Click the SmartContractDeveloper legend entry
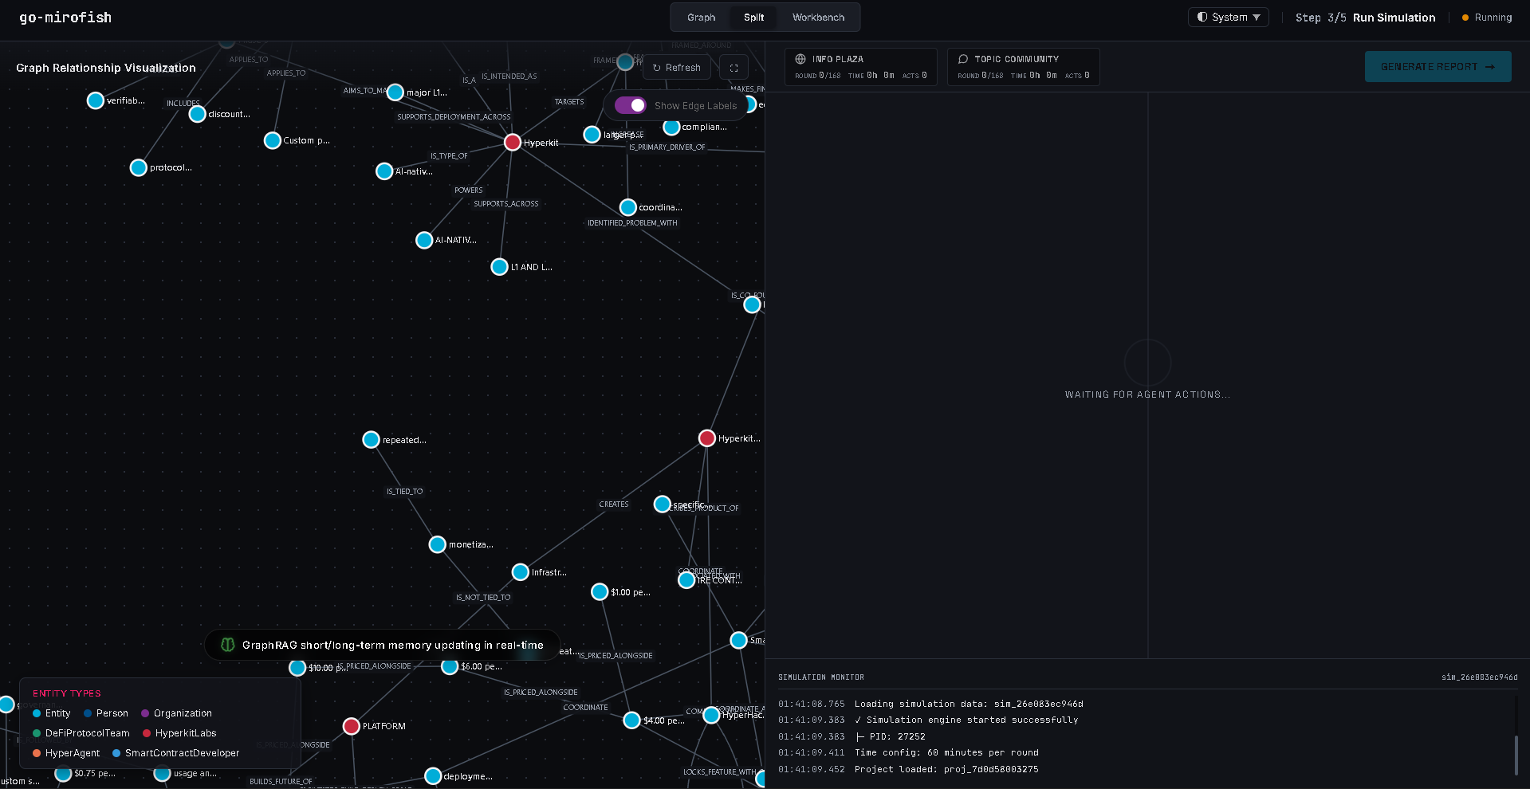The width and height of the screenshot is (1530, 789). [176, 753]
